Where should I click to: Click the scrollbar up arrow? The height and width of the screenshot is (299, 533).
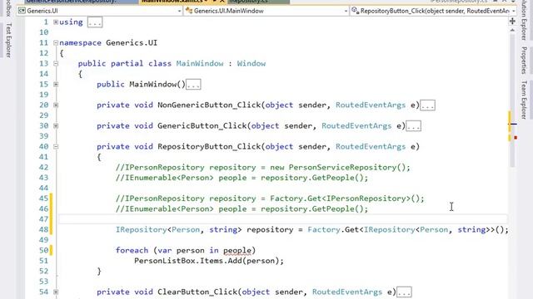(x=512, y=30)
